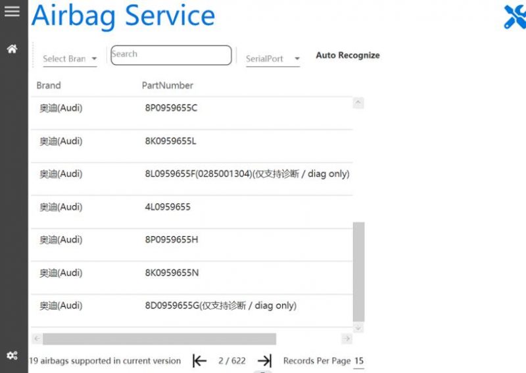Choose part number 4L0959655 entry
The height and width of the screenshot is (373, 526).
click(168, 207)
